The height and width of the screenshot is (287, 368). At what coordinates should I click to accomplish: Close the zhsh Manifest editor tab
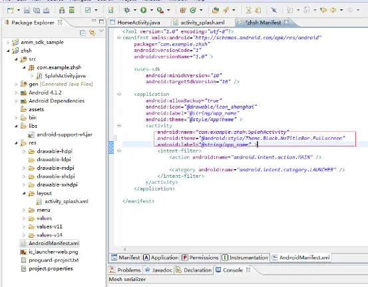pyautogui.click(x=286, y=23)
